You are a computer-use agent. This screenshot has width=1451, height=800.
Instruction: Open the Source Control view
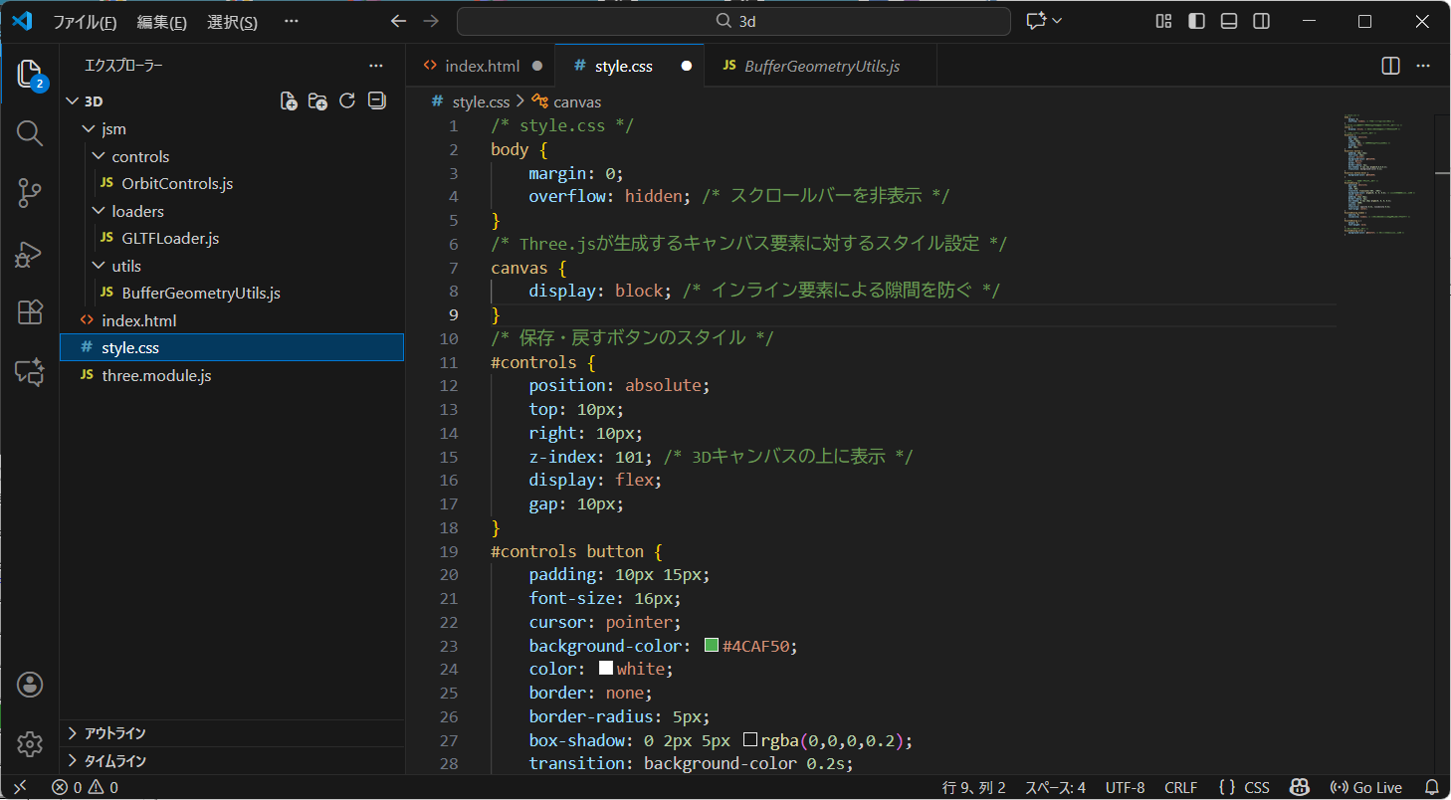[29, 193]
